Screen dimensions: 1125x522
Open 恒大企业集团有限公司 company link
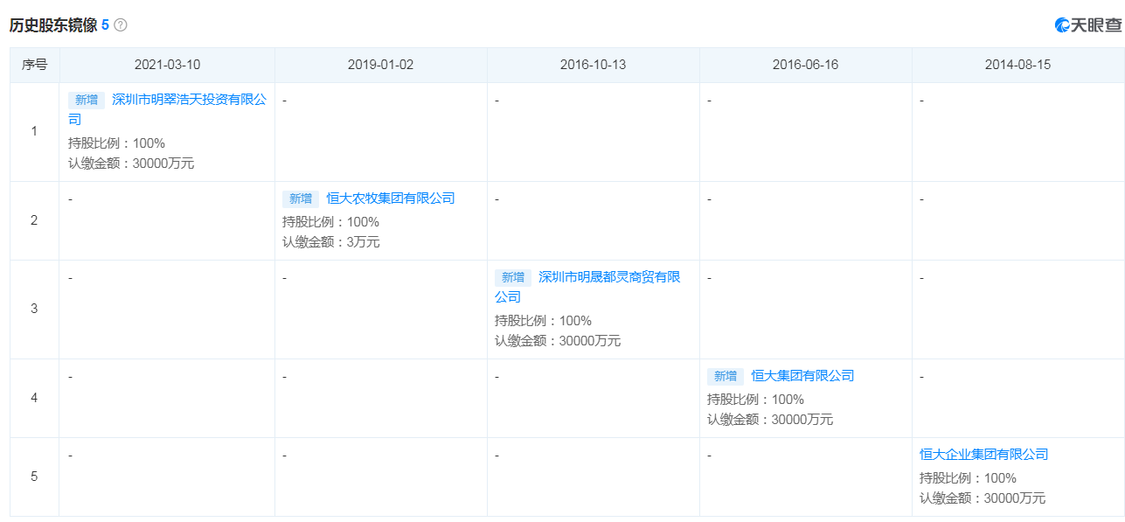click(x=983, y=455)
